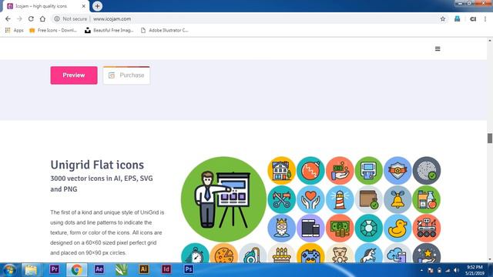The width and height of the screenshot is (493, 277).
Task: Open the Windows Start menu
Action: pos(9,270)
